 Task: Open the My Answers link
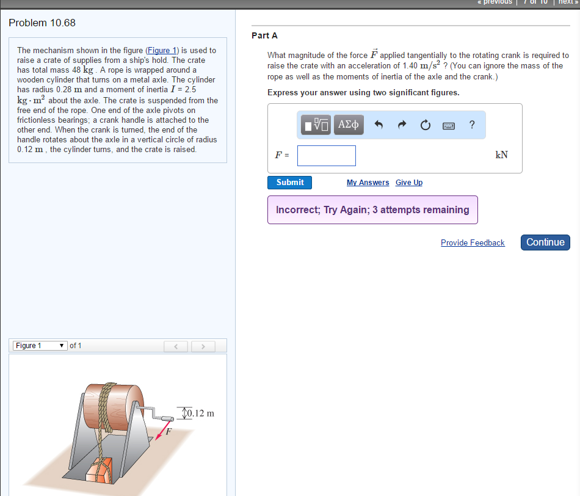(368, 183)
